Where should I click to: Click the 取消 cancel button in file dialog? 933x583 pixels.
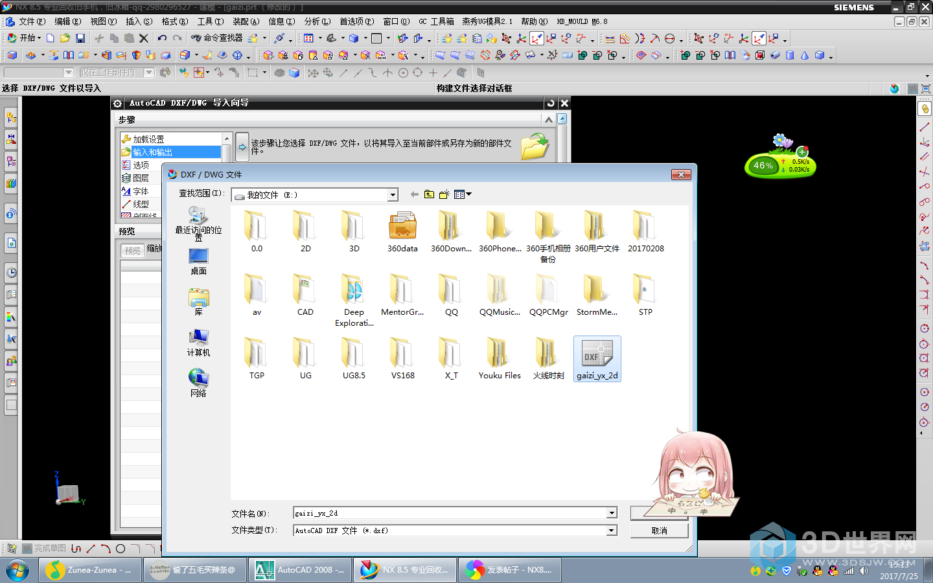pos(659,531)
